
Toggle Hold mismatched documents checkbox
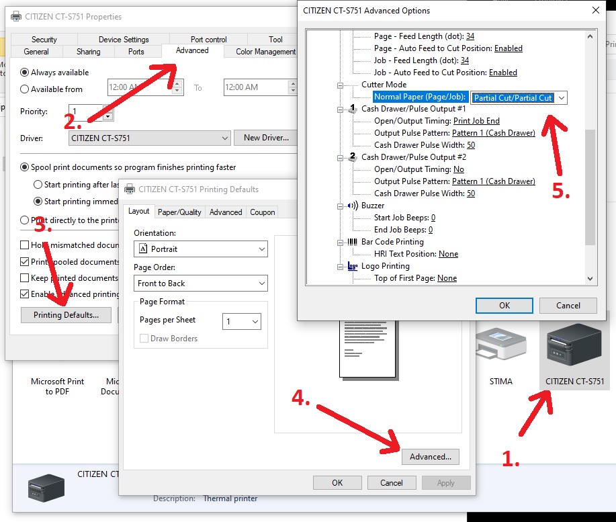[24, 245]
